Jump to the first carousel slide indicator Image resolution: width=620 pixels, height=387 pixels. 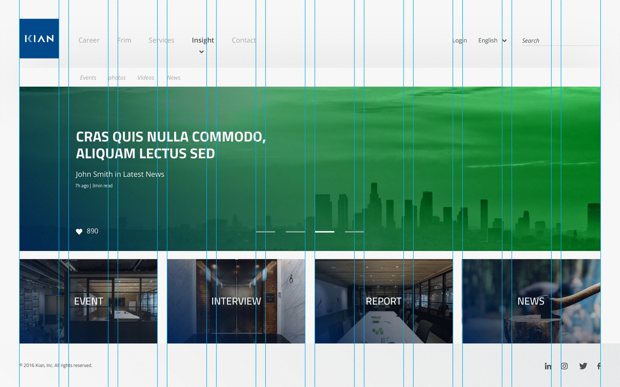click(265, 232)
